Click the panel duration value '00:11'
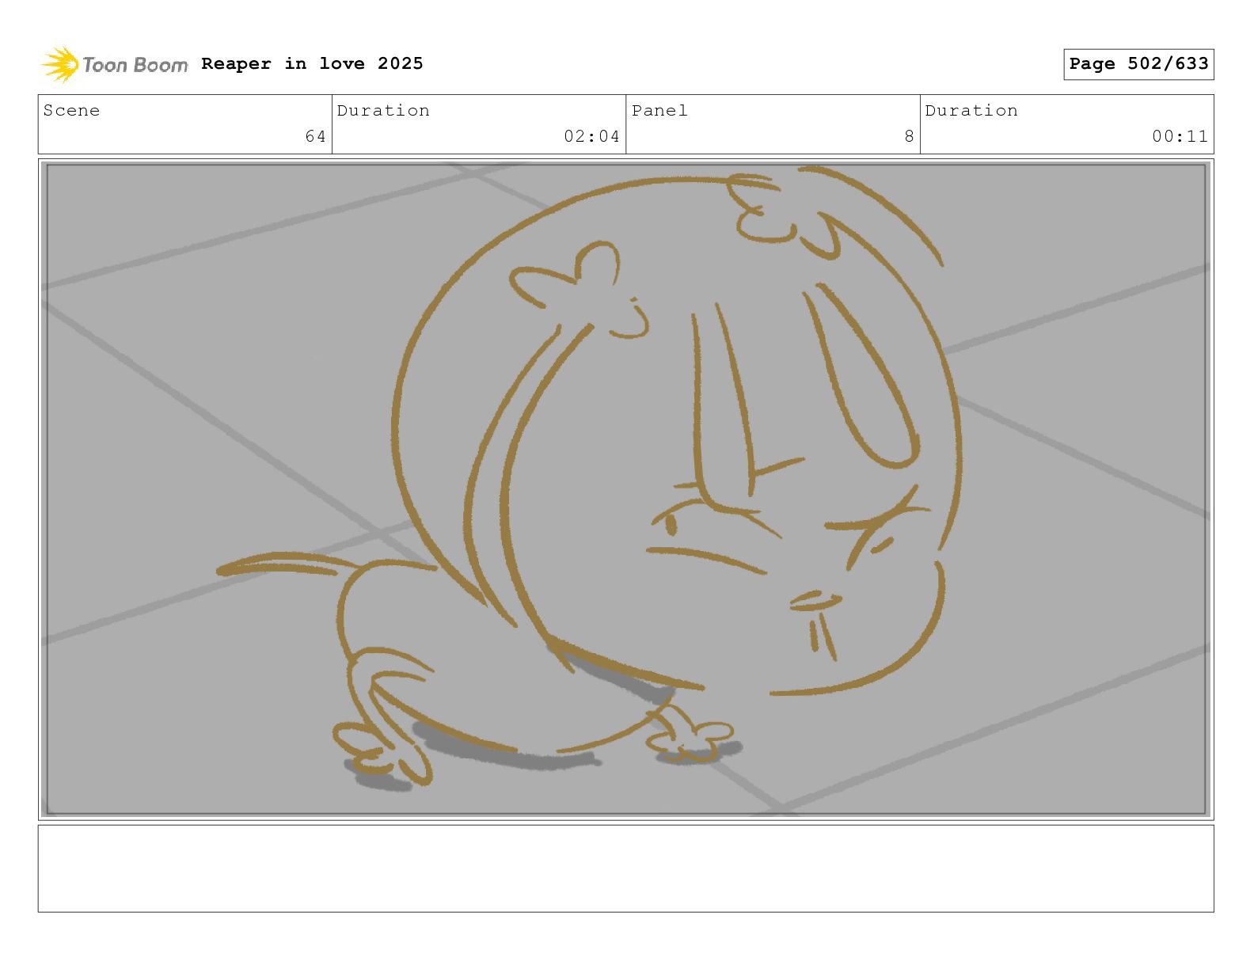The width and height of the screenshot is (1254, 969). 1180,136
